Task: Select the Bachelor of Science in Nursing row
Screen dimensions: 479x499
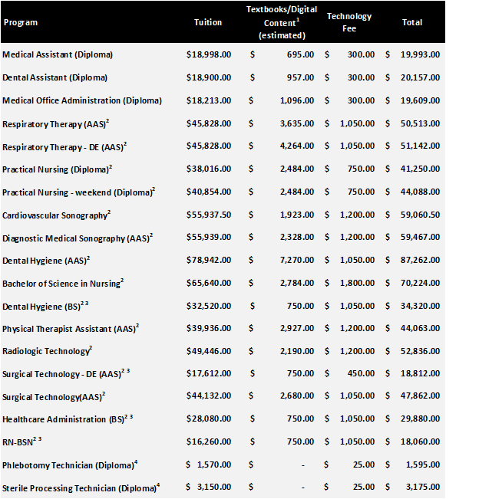Action: pos(62,284)
